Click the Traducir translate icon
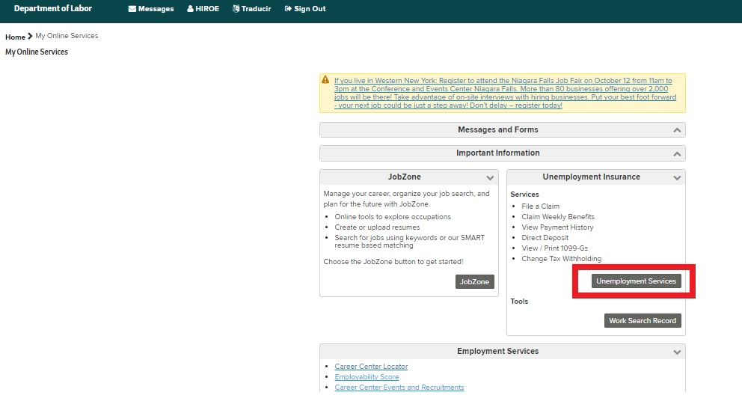 coord(236,9)
